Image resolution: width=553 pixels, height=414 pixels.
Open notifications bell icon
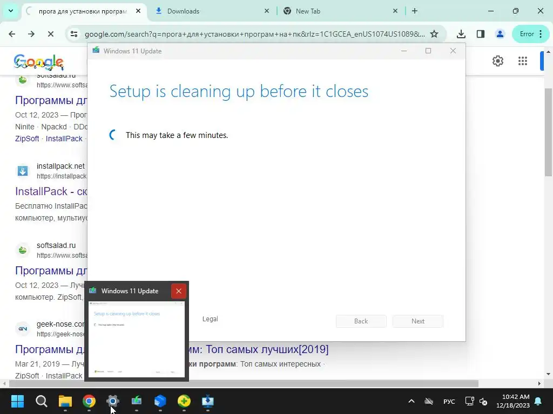pos(538,401)
